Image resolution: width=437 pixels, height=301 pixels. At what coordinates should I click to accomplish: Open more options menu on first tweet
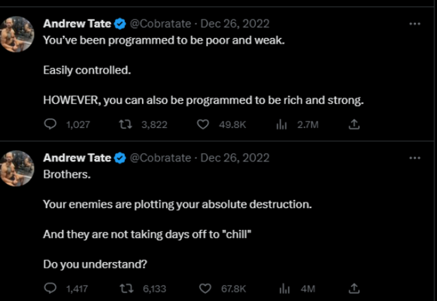(x=415, y=24)
